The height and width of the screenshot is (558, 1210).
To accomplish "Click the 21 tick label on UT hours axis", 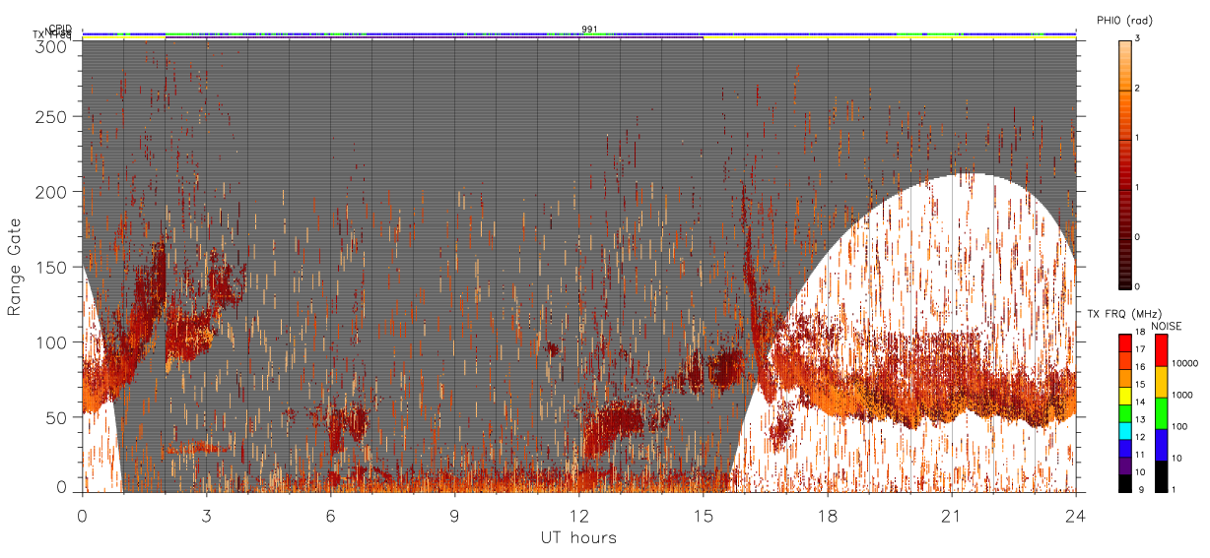I will (951, 515).
